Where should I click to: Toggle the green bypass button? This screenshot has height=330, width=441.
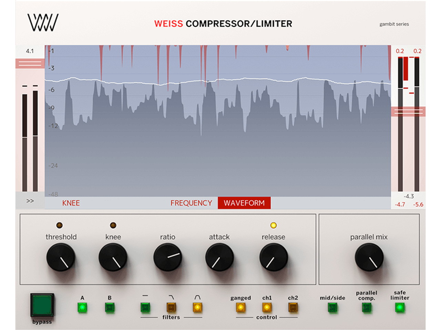point(42,305)
